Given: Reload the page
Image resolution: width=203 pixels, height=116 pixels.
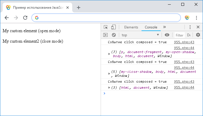Looking at the screenshot, I should tap(25, 18).
